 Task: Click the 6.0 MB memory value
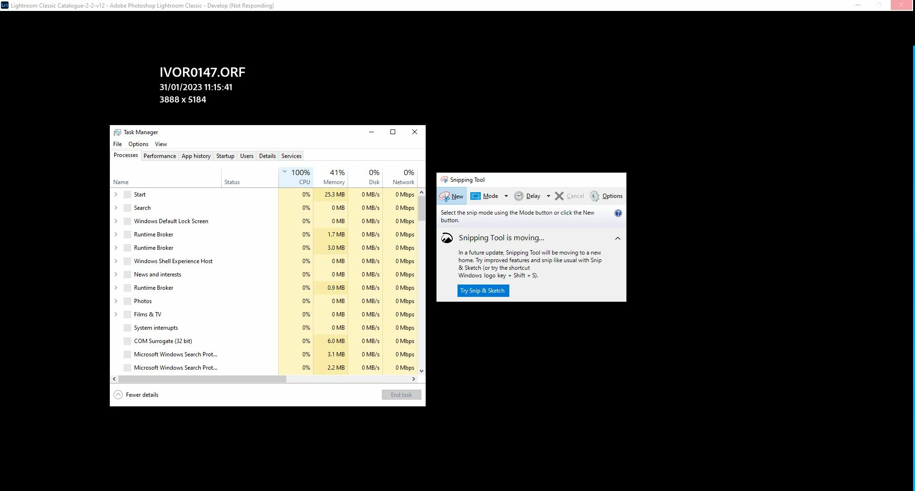point(336,341)
